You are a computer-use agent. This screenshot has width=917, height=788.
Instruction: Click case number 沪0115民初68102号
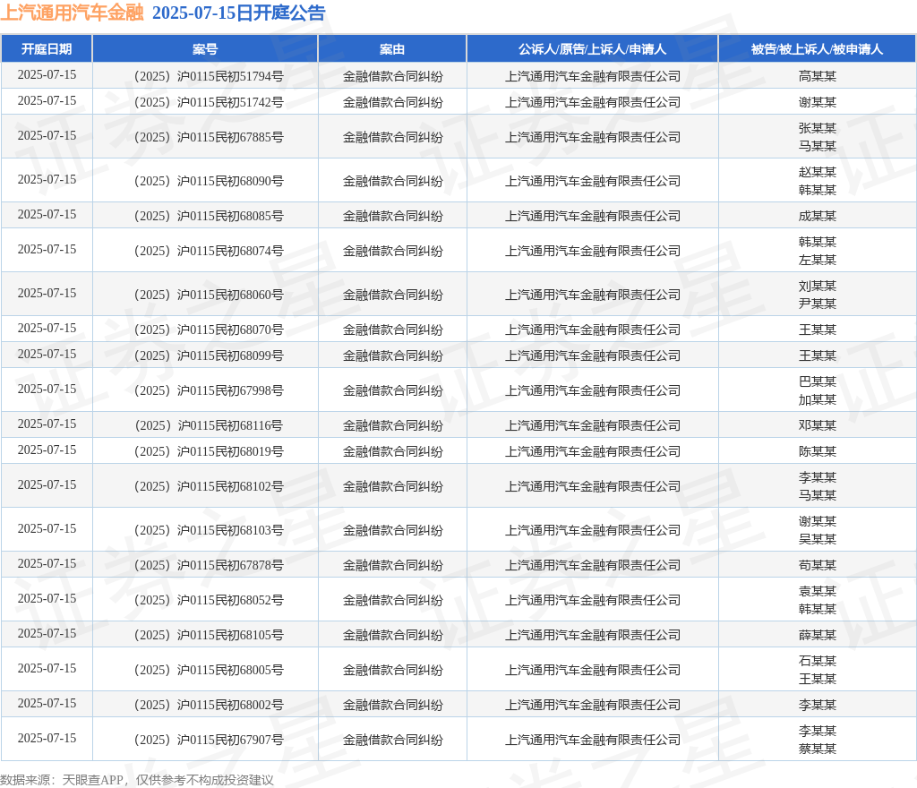(230, 486)
